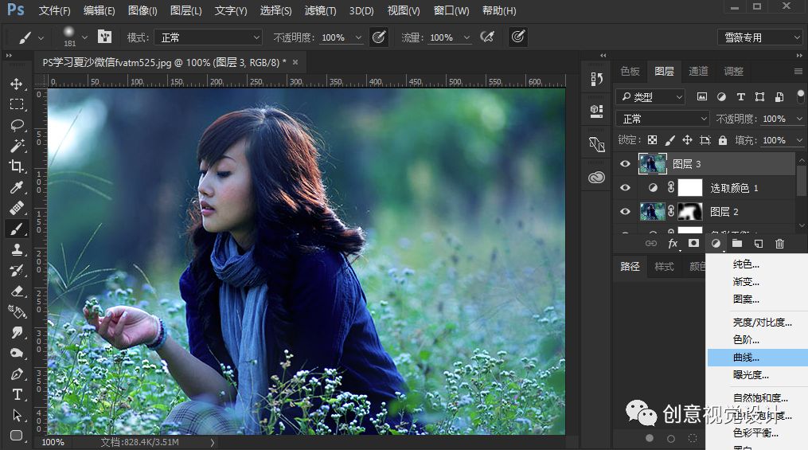The width and height of the screenshot is (808, 450).
Task: Open the 文件(F) menu
Action: pos(55,10)
